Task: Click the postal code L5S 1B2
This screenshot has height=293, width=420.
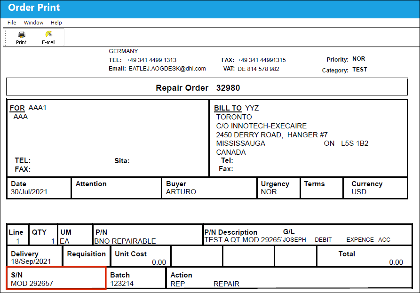Action: coord(355,143)
